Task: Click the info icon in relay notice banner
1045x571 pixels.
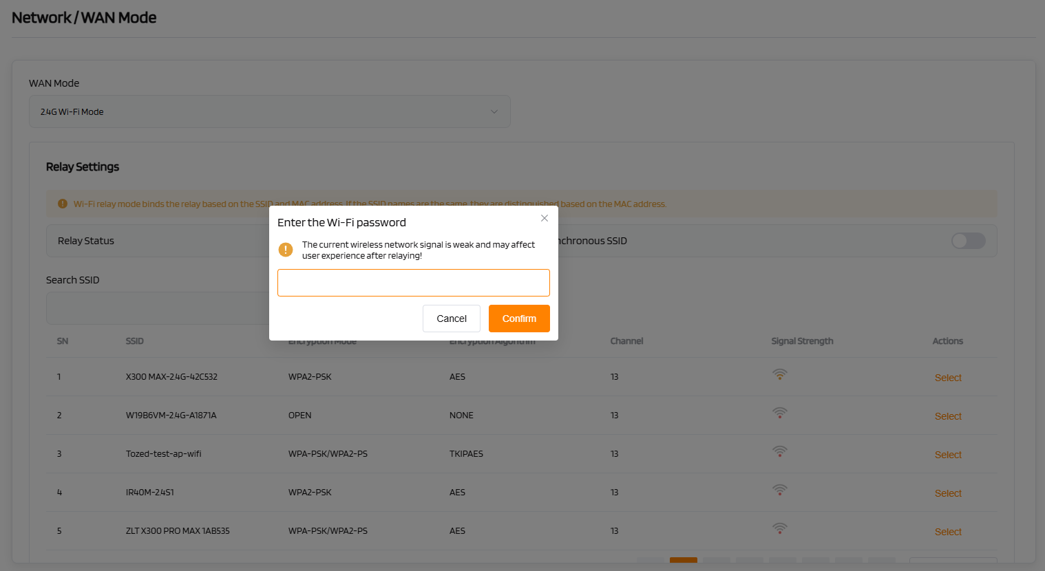Action: pyautogui.click(x=63, y=204)
